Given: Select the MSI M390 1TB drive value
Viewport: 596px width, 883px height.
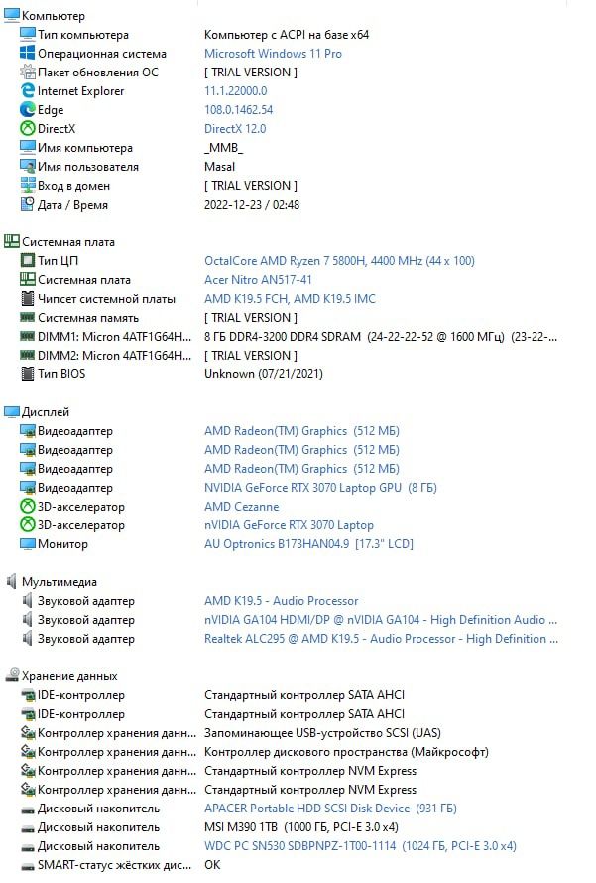Looking at the screenshot, I should click(301, 827).
